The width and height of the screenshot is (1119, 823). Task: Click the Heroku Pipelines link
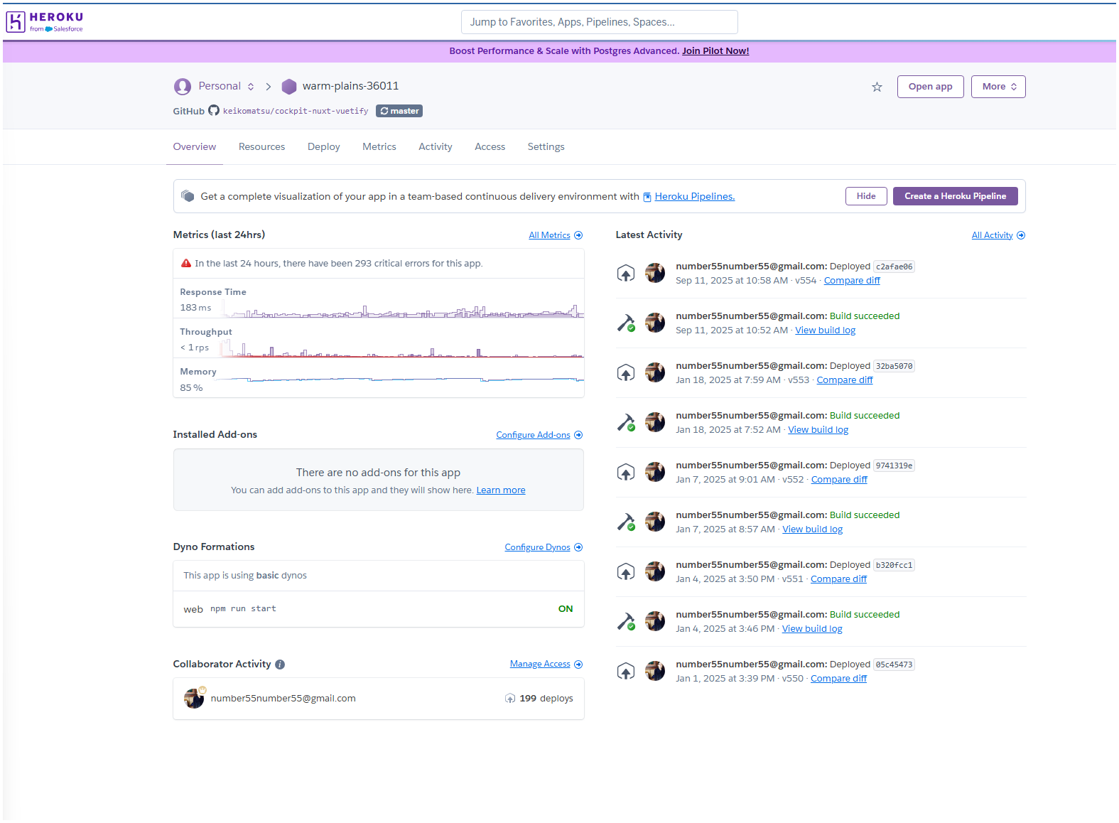[694, 197]
